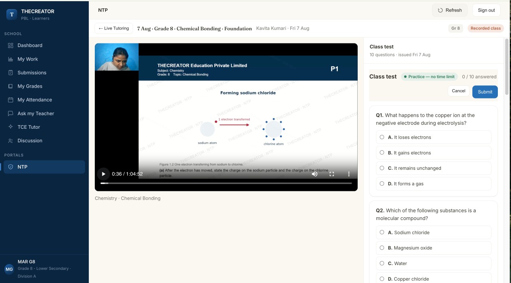Cancel the class test

458,91
